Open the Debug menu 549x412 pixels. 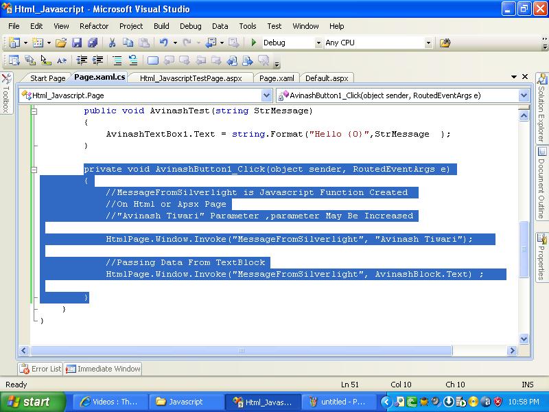[x=191, y=26]
